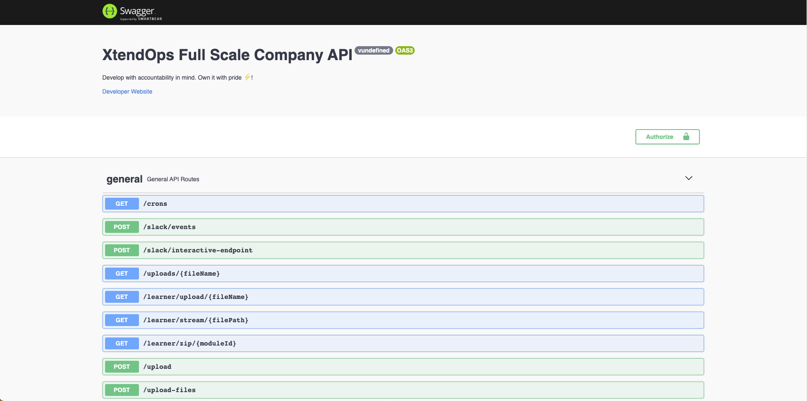
Task: Open the Authorize dialog
Action: 659,136
